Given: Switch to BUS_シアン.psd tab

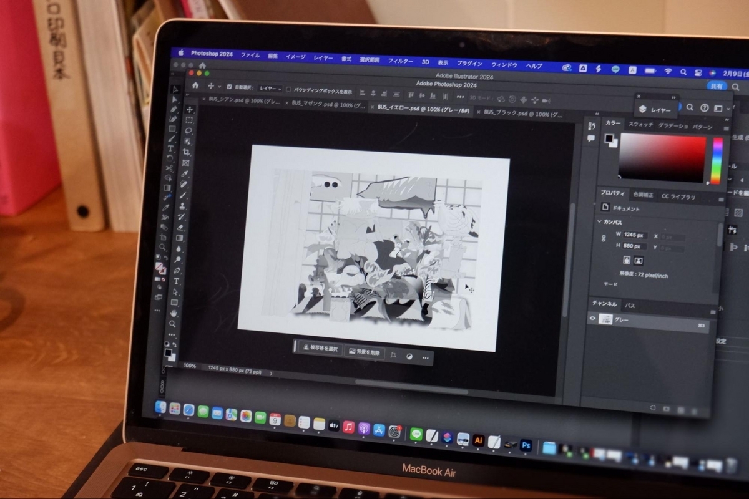Looking at the screenshot, I should [243, 100].
